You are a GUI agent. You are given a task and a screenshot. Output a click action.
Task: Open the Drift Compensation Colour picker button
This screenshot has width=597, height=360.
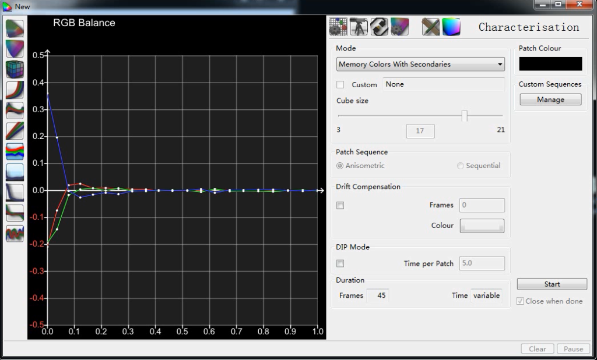[482, 226]
